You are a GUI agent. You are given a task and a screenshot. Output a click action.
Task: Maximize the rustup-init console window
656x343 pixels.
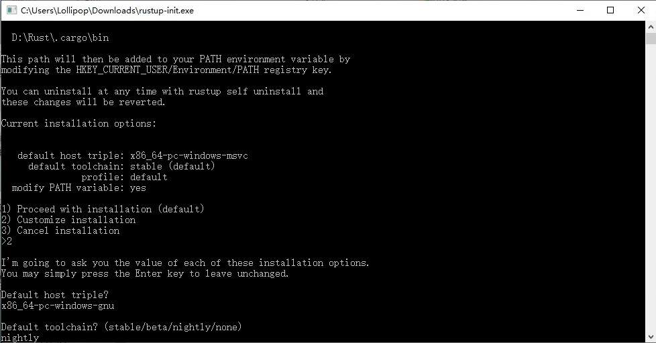tap(610, 10)
